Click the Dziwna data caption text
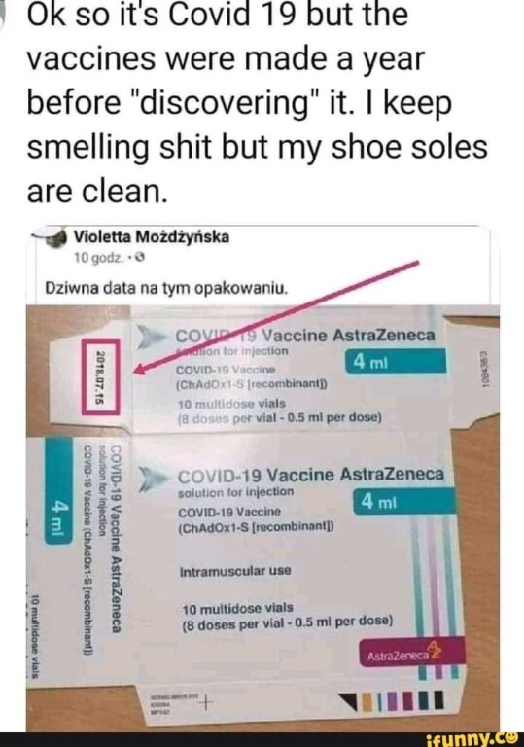Viewport: 524px width, 747px height. pos(166,289)
